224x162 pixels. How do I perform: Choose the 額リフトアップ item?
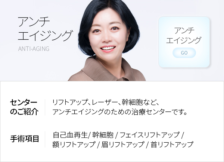74,145
